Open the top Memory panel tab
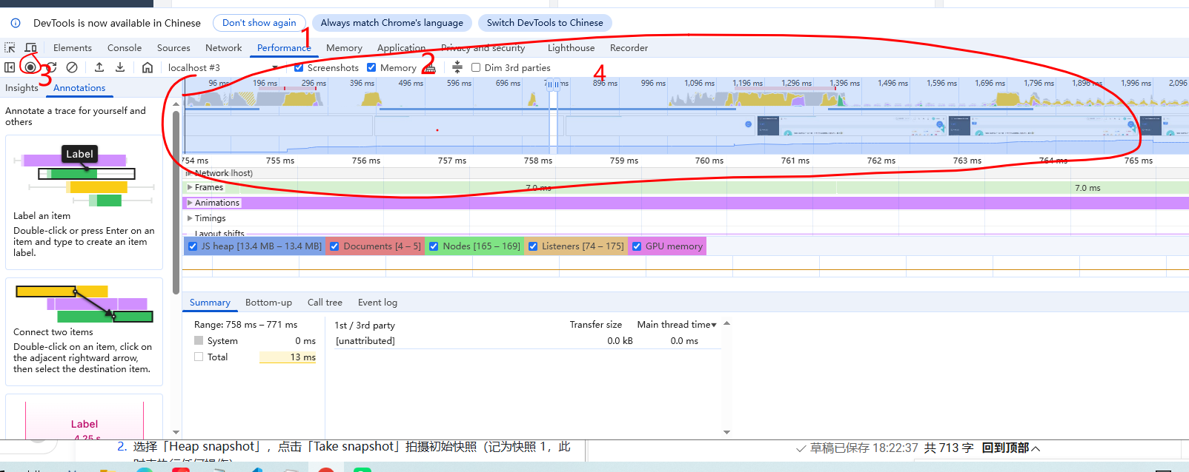The height and width of the screenshot is (472, 1189). click(344, 47)
